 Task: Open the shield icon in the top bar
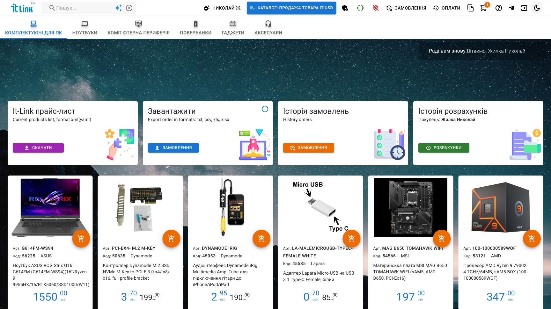click(x=345, y=8)
